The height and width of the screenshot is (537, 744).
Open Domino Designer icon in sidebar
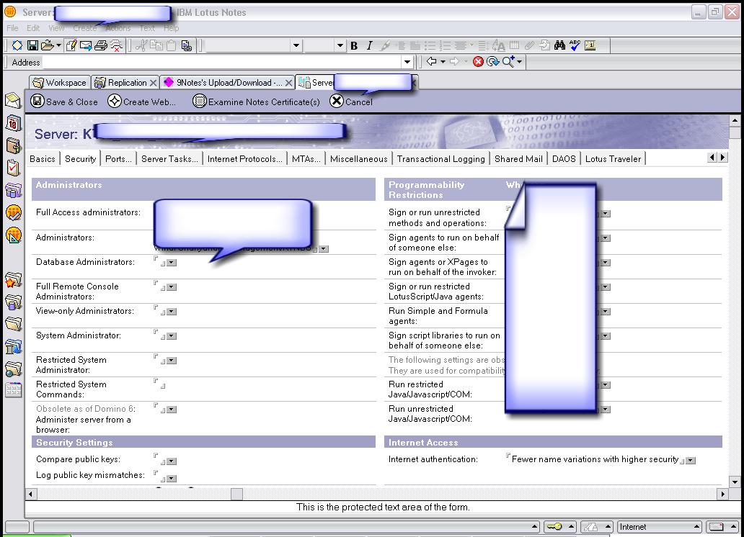(x=14, y=235)
